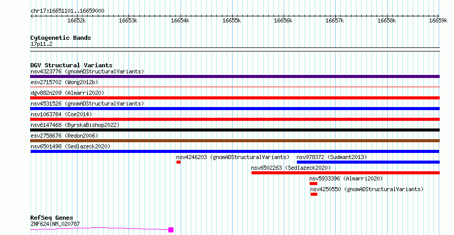Open the nsv6147468 (ByrskaBishop2022) label
The height and width of the screenshot is (235, 454).
click(75, 125)
